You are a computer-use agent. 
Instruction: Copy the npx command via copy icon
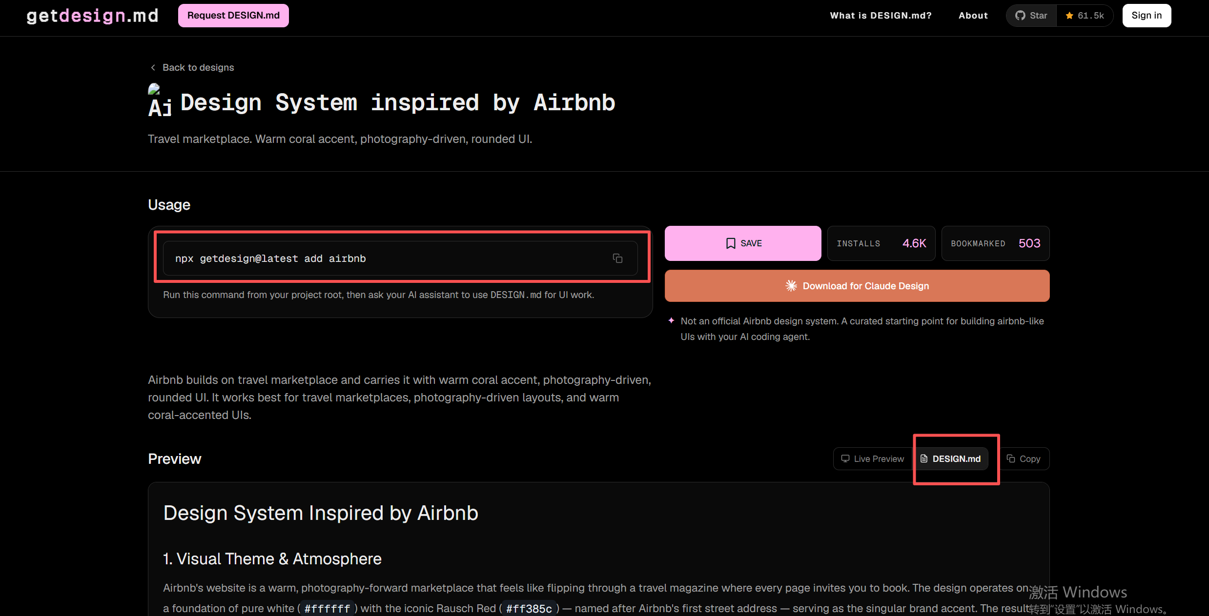click(617, 258)
